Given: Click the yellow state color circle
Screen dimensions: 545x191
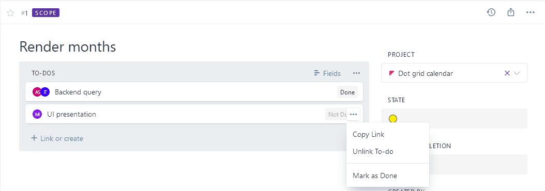Looking at the screenshot, I should point(393,119).
